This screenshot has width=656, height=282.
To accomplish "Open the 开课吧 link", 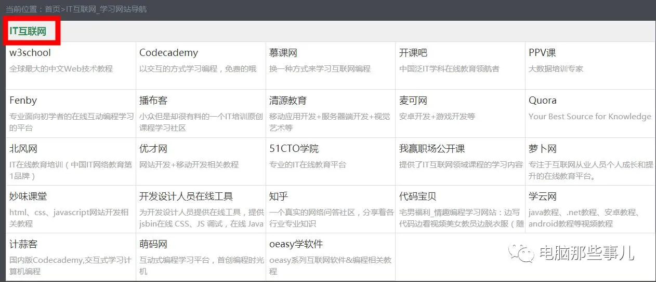I will point(413,52).
